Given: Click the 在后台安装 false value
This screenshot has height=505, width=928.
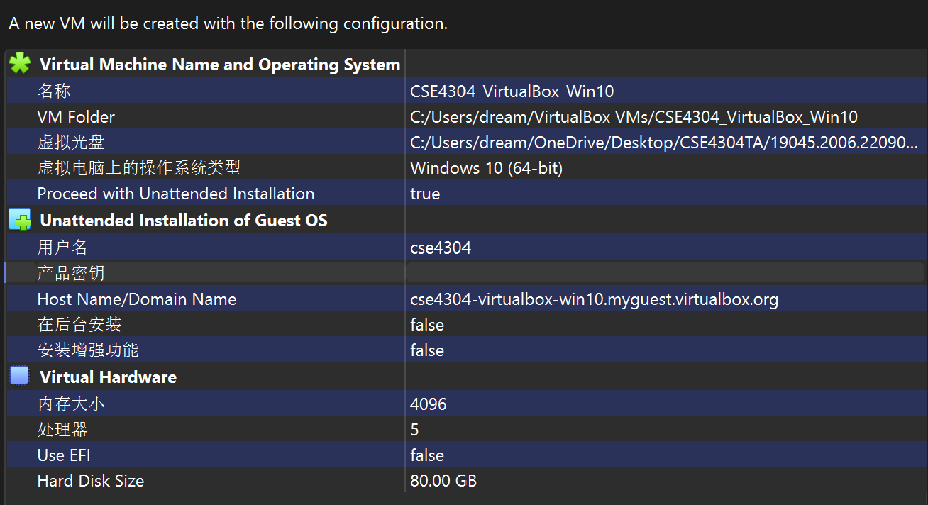Looking at the screenshot, I should pos(426,325).
